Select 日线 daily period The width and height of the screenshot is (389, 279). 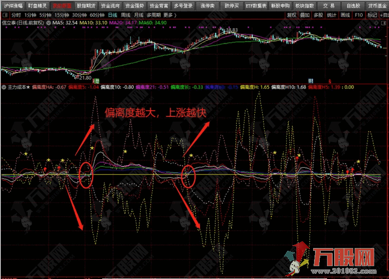[113, 15]
